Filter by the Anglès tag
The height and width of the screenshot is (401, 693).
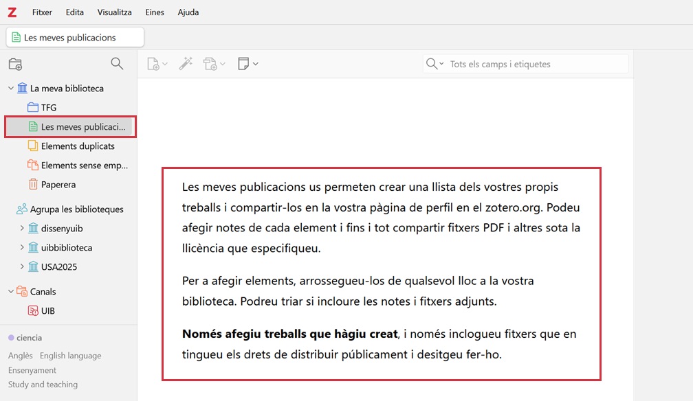click(21, 356)
